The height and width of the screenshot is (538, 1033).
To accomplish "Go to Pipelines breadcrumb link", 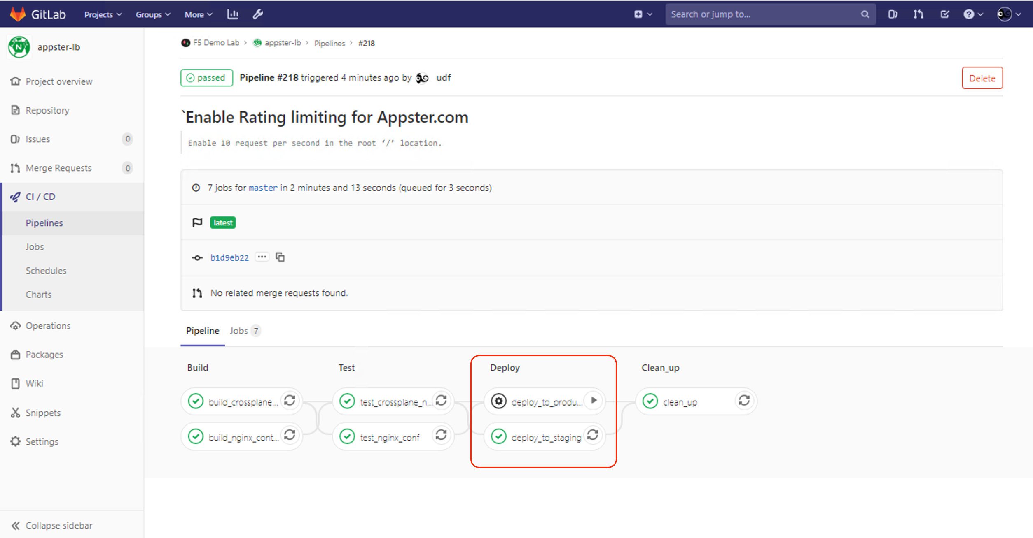I will (x=330, y=43).
